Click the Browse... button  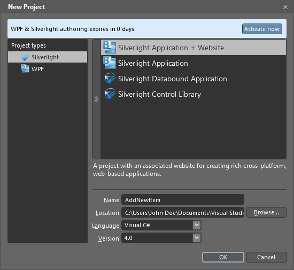pyautogui.click(x=266, y=212)
